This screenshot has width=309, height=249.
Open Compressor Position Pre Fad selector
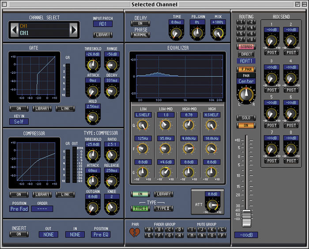pos(19,209)
